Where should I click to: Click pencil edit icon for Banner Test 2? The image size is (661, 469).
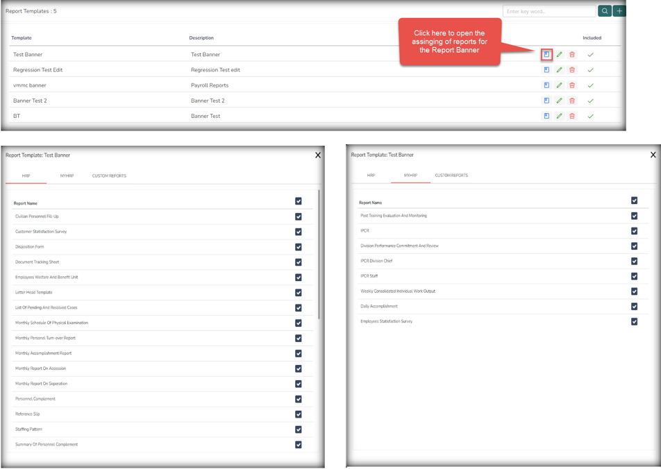(560, 101)
